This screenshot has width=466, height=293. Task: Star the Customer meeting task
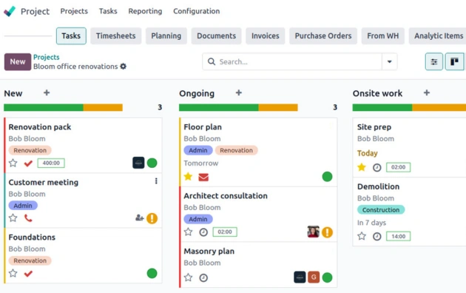(x=13, y=218)
